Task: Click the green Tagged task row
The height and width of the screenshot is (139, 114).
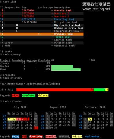Action: (x=42, y=37)
